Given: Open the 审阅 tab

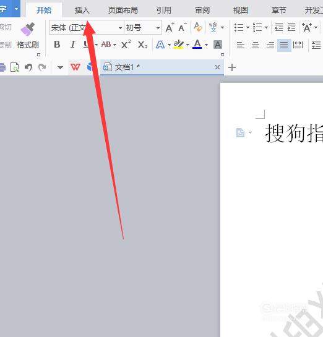Looking at the screenshot, I should (x=202, y=10).
